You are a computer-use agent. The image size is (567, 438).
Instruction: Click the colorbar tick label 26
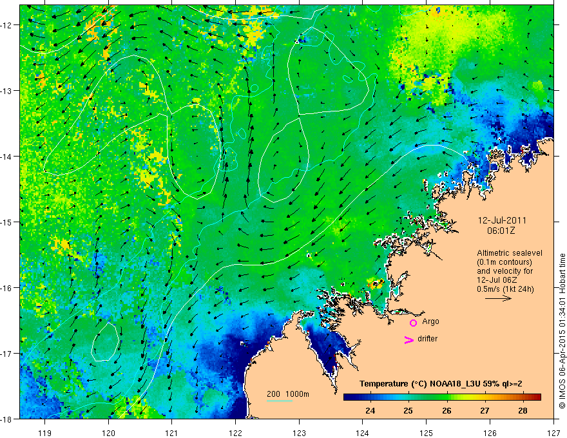[447, 410]
